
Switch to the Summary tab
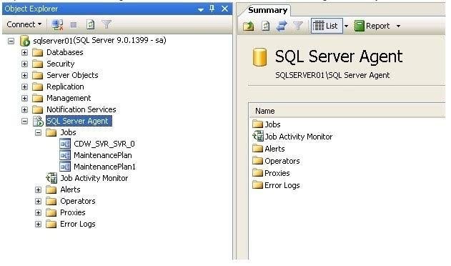pyautogui.click(x=267, y=10)
